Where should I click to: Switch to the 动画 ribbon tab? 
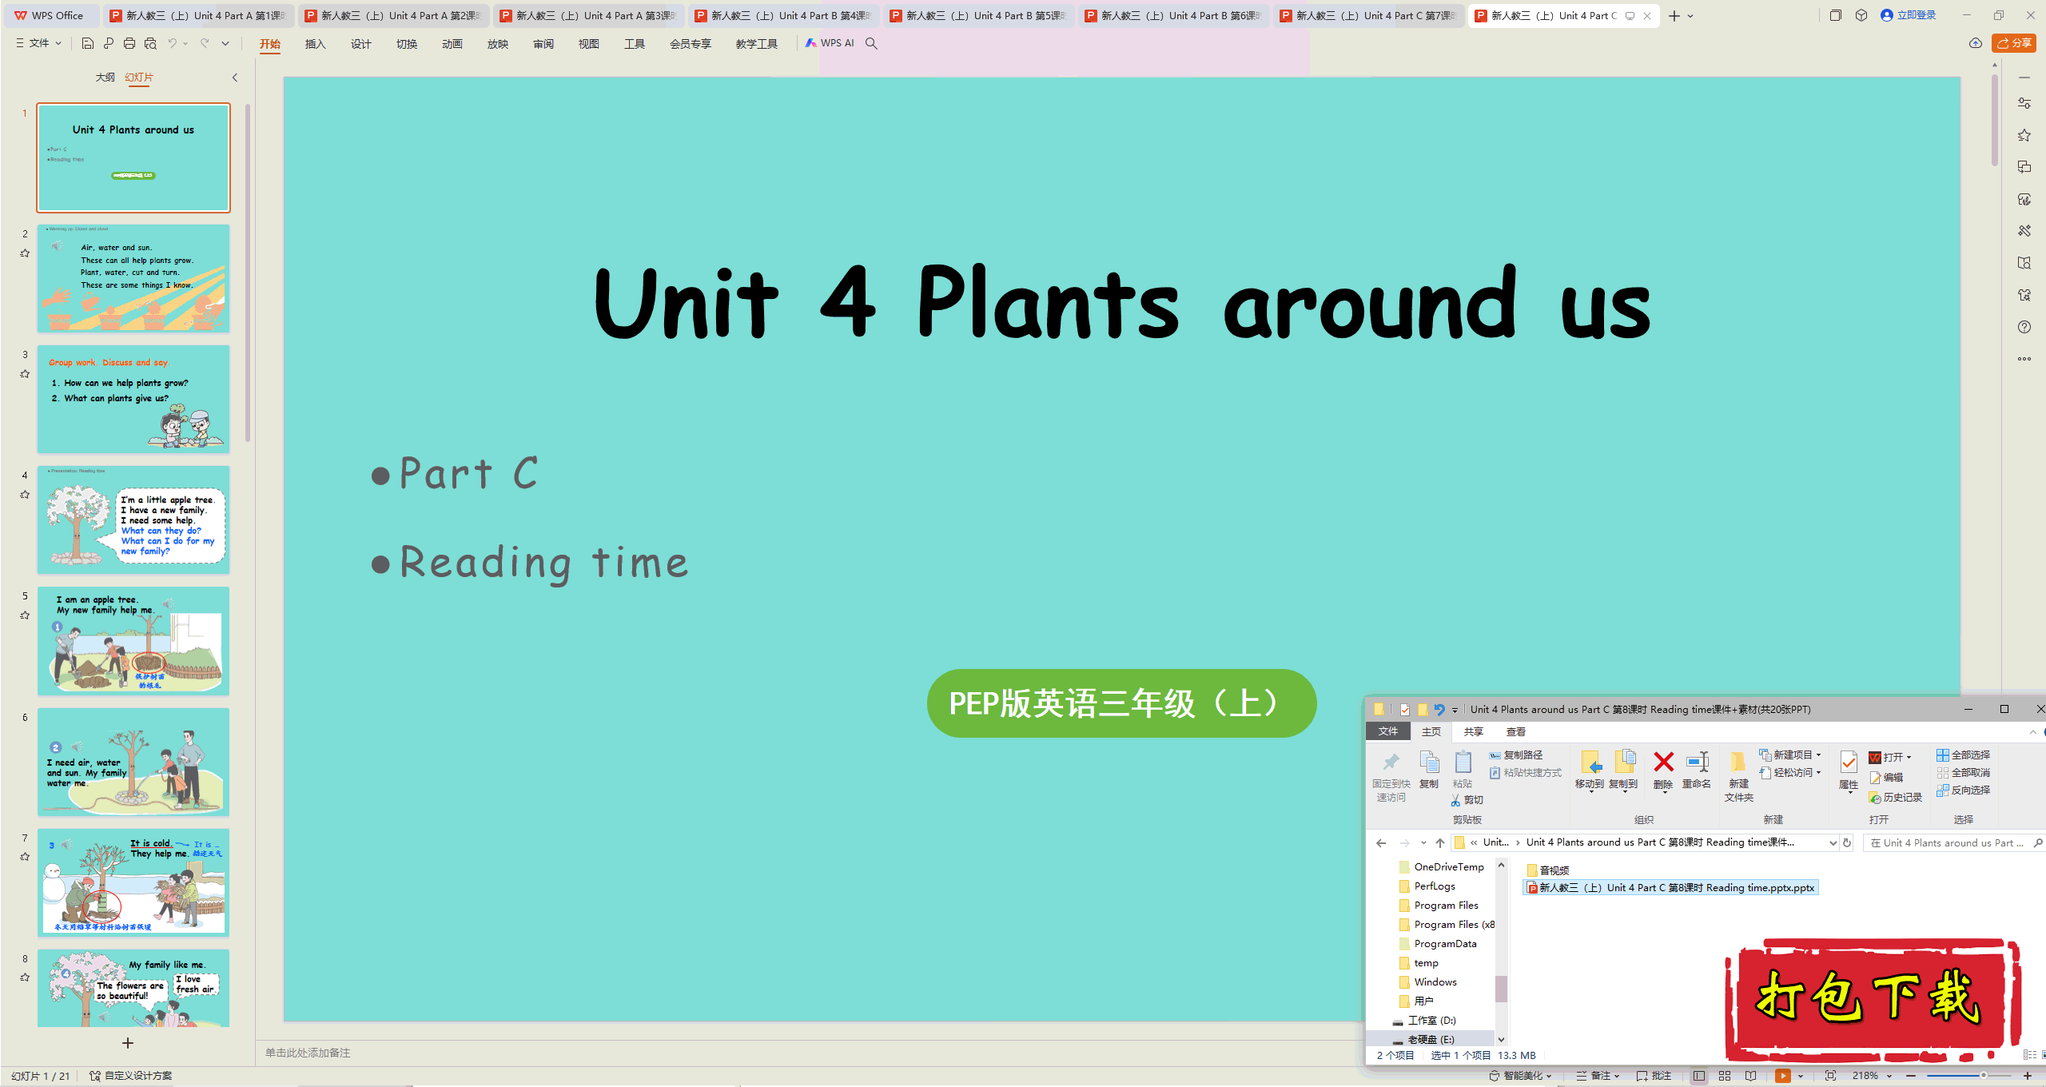coord(452,44)
